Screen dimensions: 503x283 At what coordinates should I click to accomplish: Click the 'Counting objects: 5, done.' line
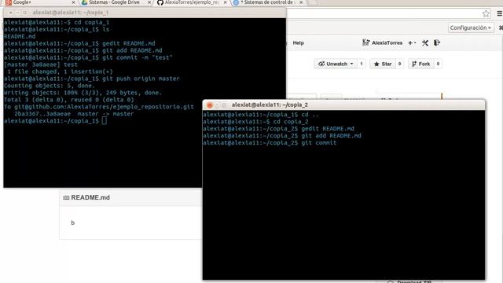50,86
